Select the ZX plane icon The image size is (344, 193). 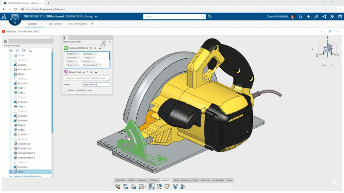(24, 50)
